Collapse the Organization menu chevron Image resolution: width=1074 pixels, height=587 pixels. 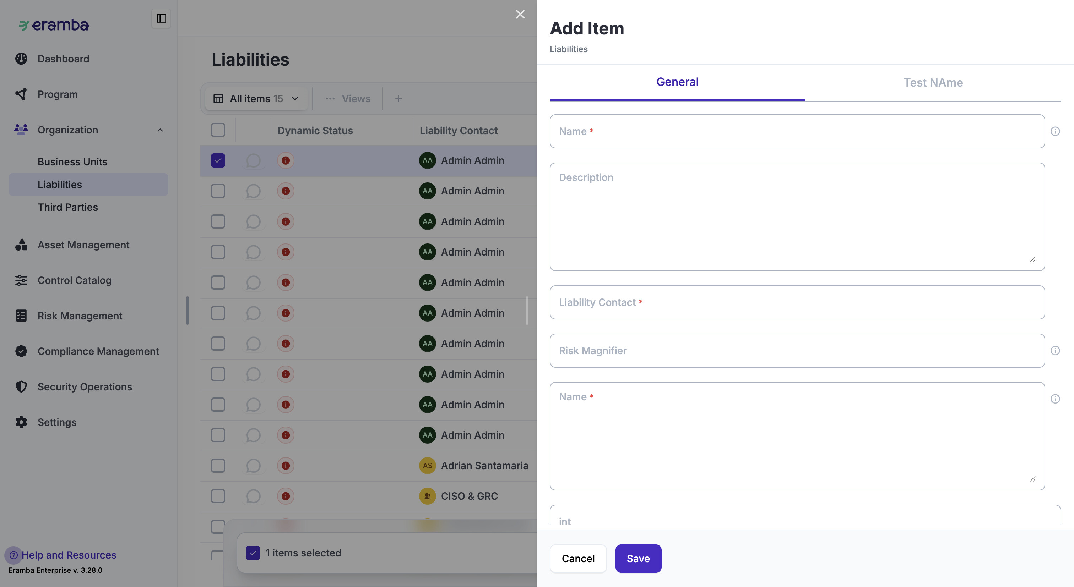[160, 130]
